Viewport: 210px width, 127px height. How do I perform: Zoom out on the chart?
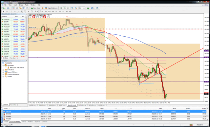pos(76,8)
